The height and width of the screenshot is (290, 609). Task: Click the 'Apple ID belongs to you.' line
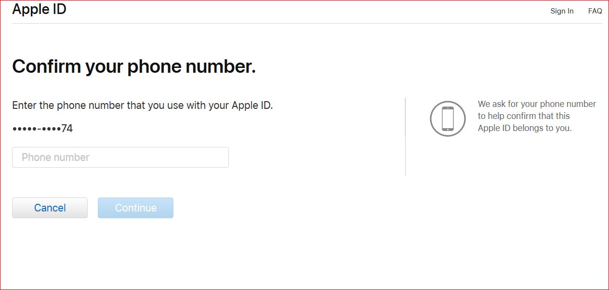pyautogui.click(x=524, y=128)
